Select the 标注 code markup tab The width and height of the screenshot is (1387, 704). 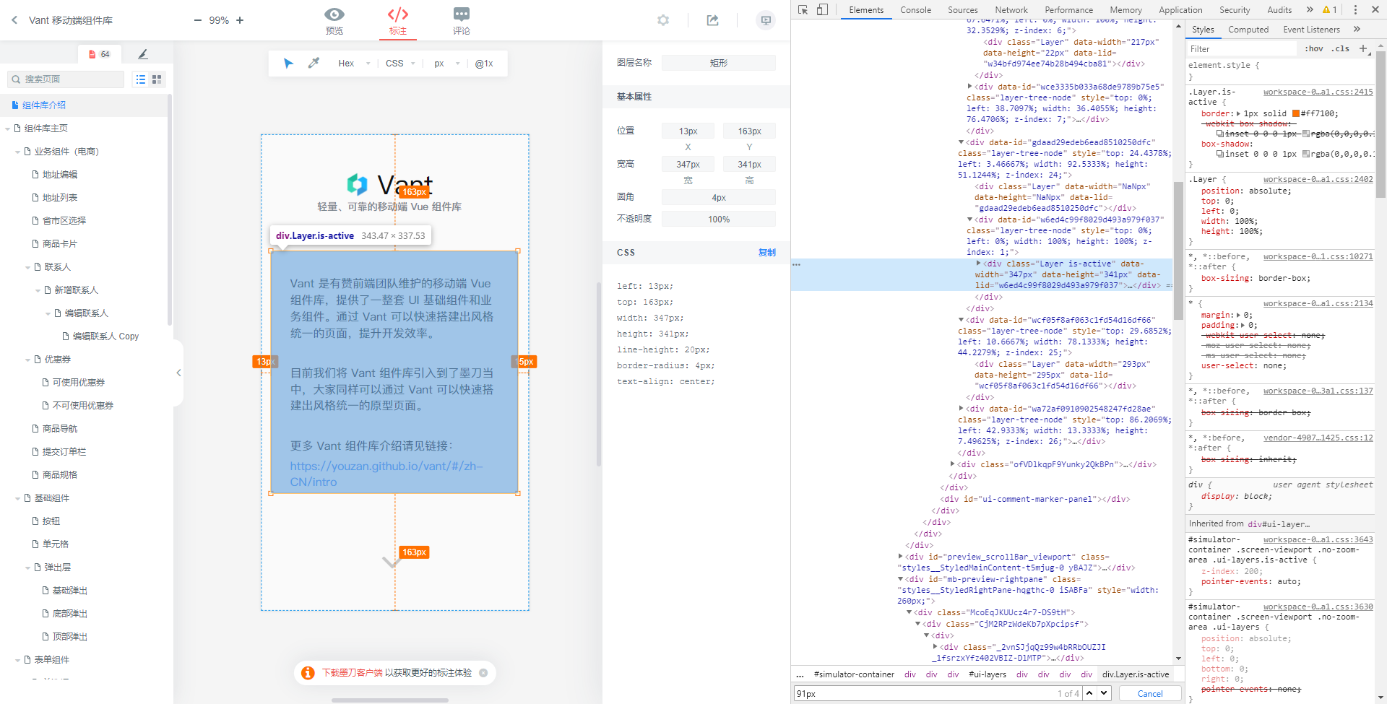(x=398, y=20)
